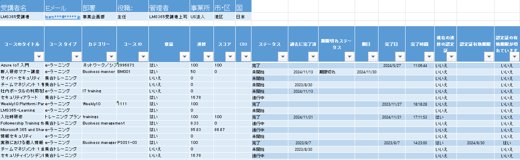This screenshot has height=160, width=520.
Task: Select the 2023/11/27 completion date cell
Action: click(392, 104)
